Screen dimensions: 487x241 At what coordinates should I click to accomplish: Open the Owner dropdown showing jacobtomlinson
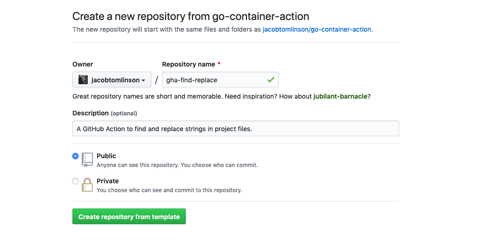coord(112,80)
